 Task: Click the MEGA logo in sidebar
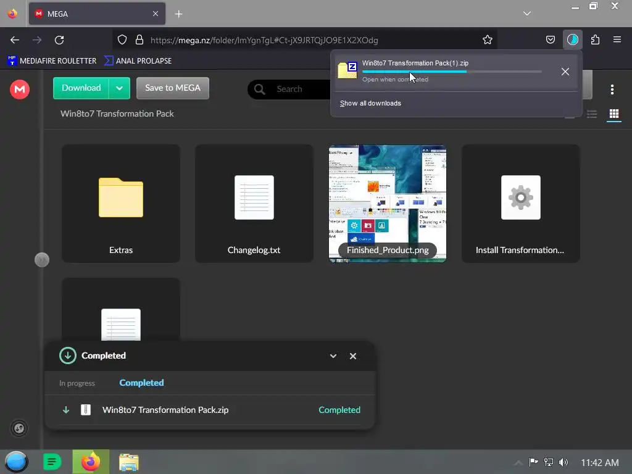pos(19,89)
